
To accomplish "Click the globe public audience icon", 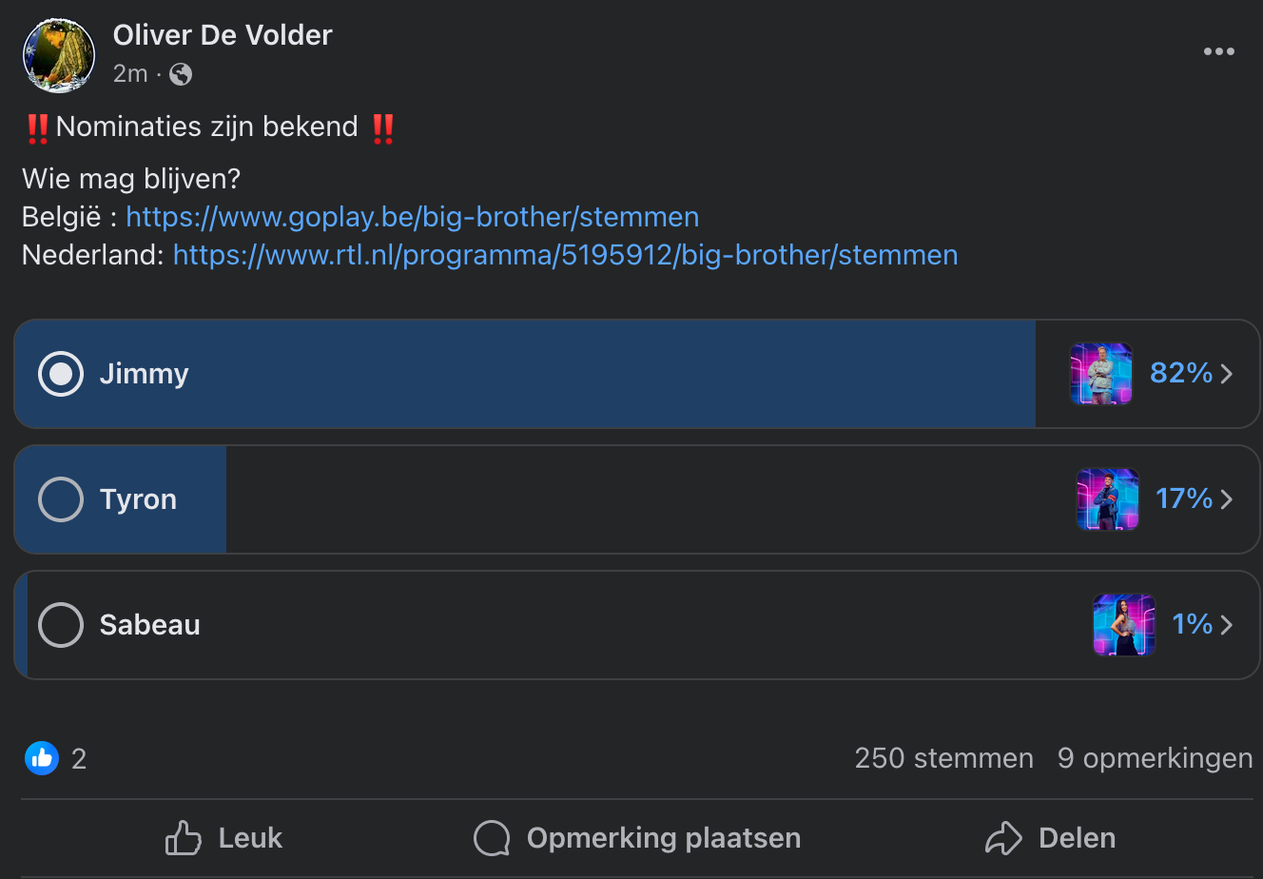I will 181,74.
